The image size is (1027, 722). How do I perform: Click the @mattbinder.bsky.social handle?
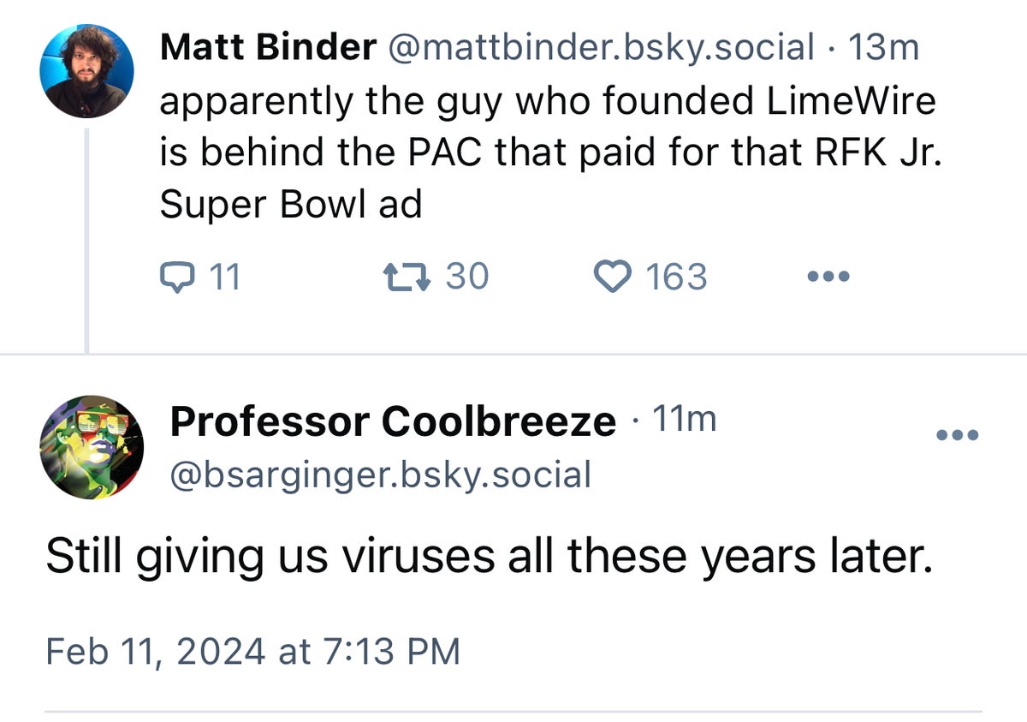(x=601, y=48)
